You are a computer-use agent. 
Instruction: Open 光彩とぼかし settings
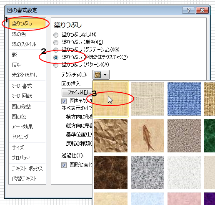[x=25, y=75]
